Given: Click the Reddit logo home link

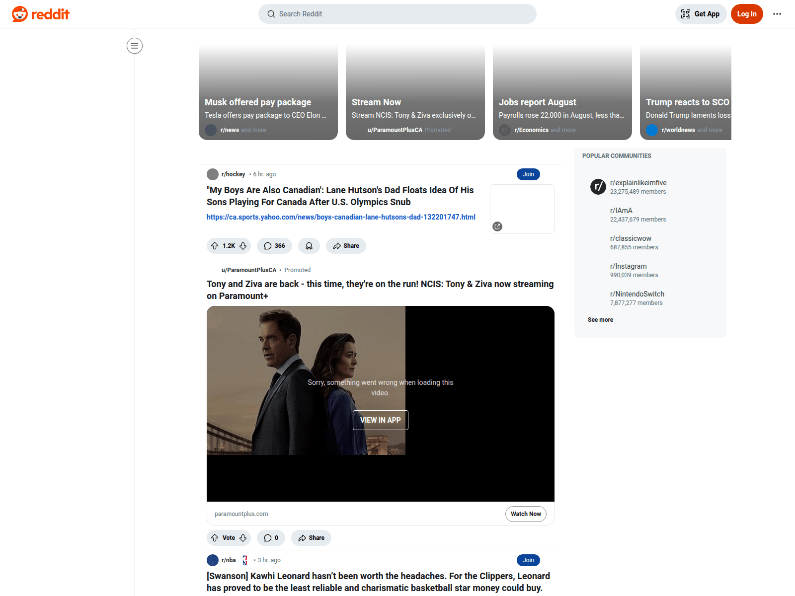Looking at the screenshot, I should [41, 14].
